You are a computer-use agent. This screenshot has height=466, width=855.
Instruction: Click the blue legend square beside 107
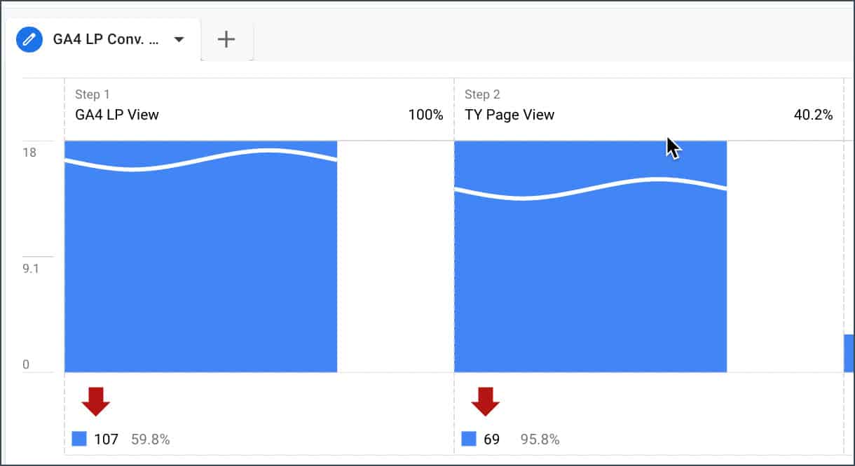[79, 439]
